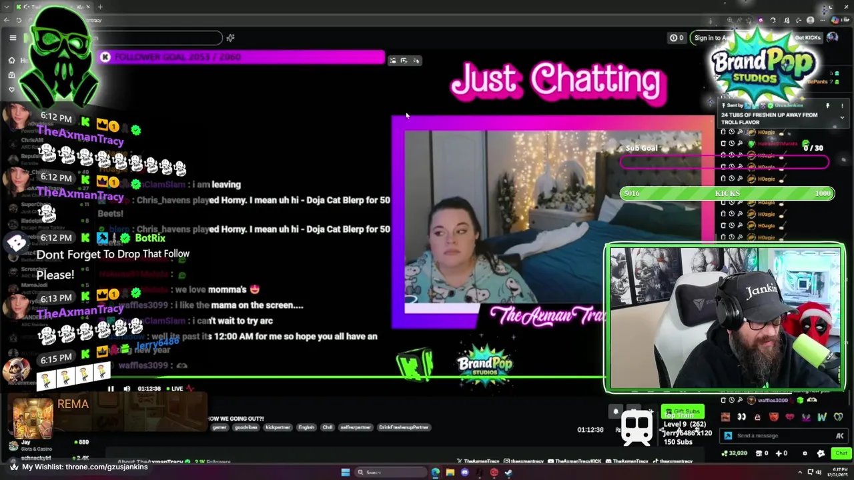The image size is (854, 480).
Task: Click the Gift Subs green button
Action: 683,411
